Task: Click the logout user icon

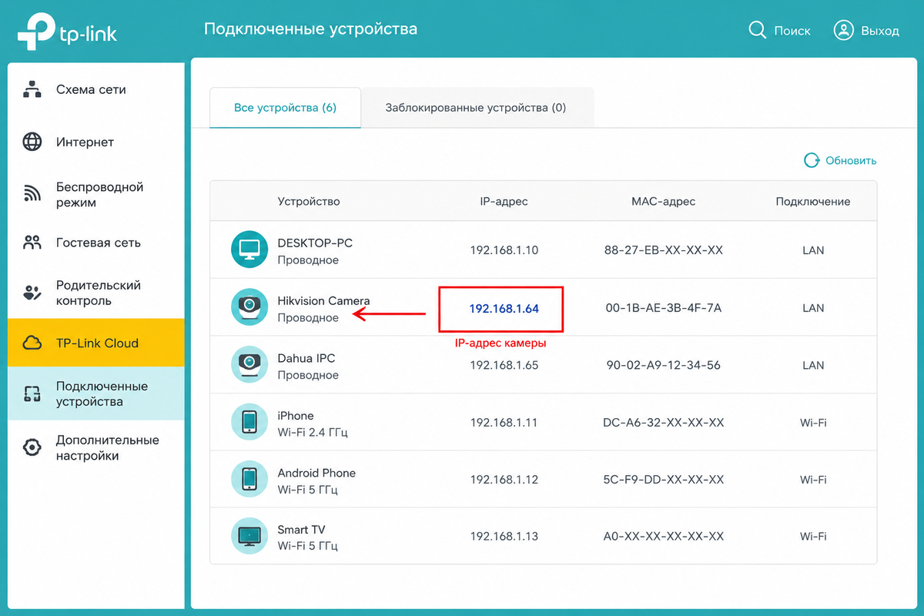Action: pyautogui.click(x=844, y=30)
